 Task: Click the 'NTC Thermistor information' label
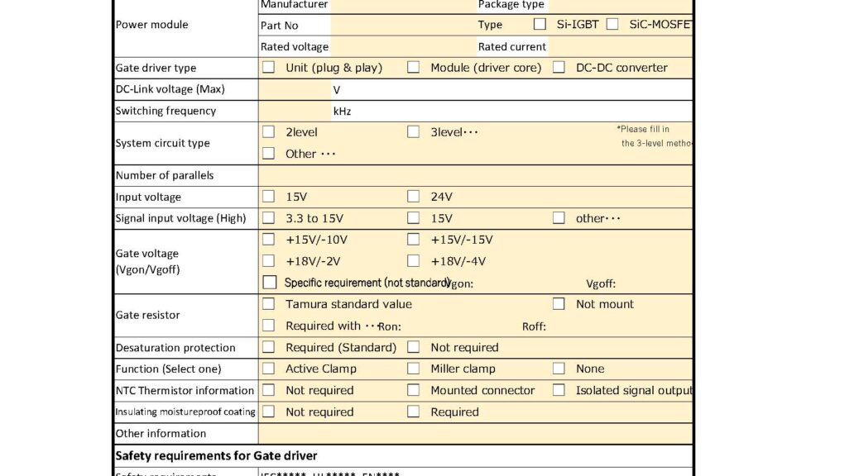(x=185, y=391)
